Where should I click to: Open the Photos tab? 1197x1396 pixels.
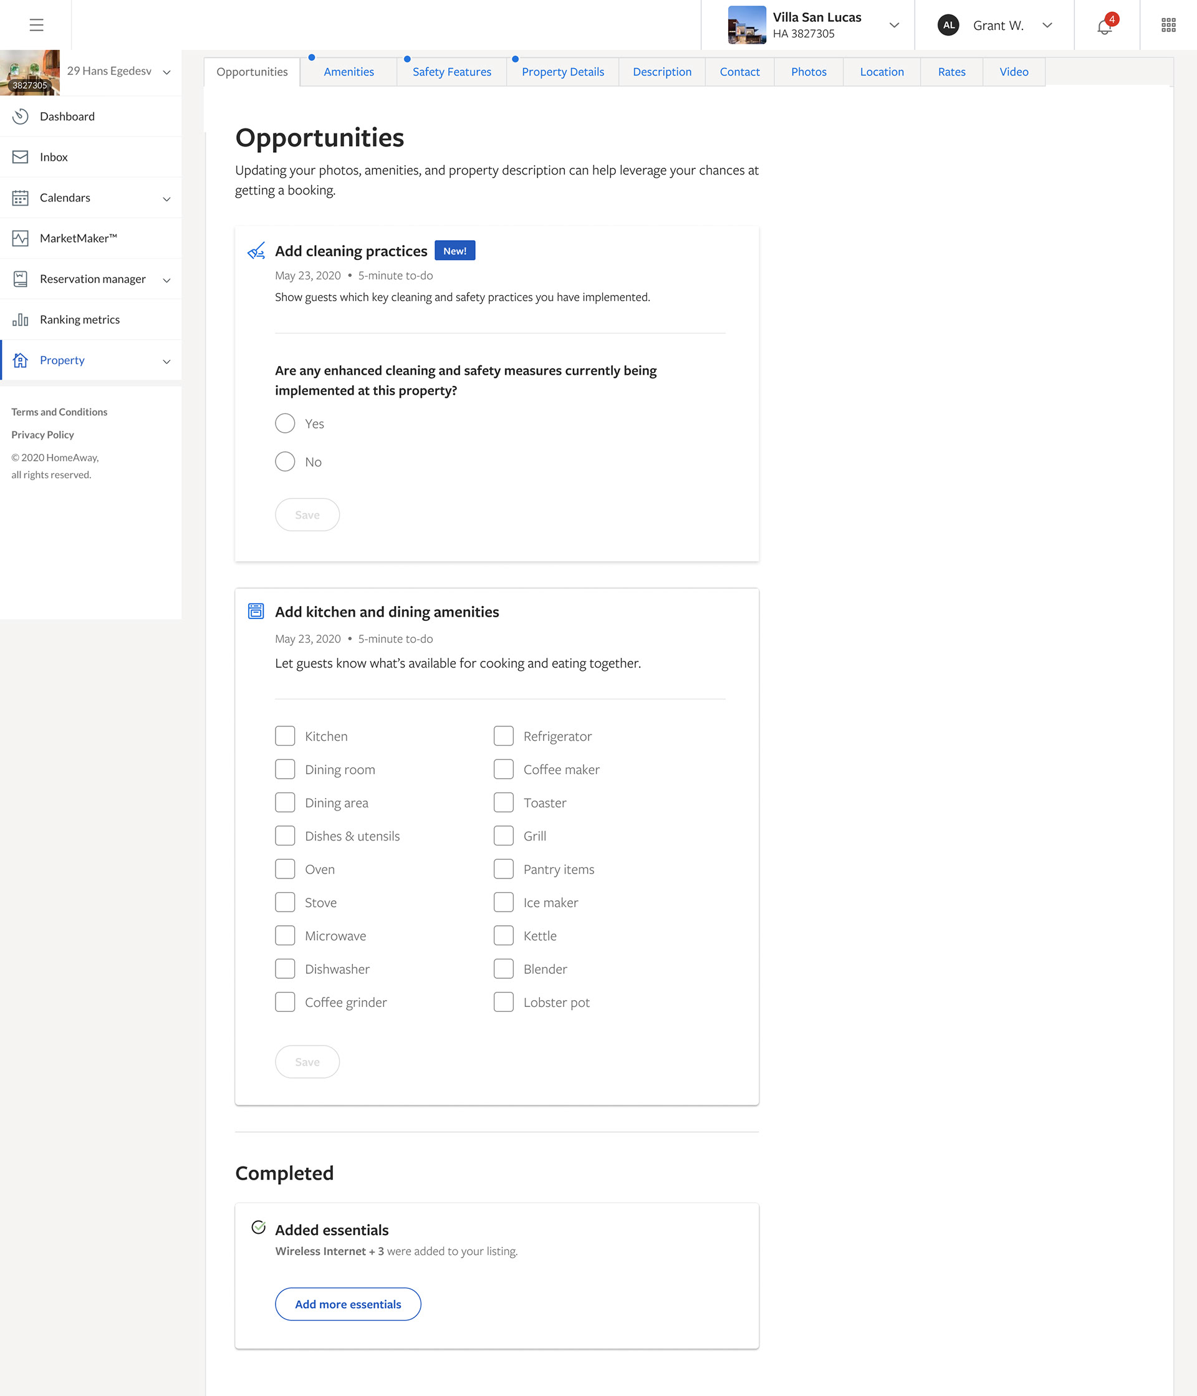[x=809, y=72]
